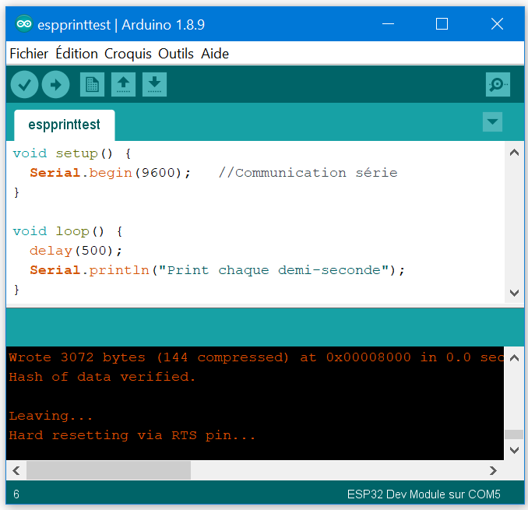528x510 pixels.
Task: Click the console horizontal scrollbar thumb
Action: (x=108, y=470)
